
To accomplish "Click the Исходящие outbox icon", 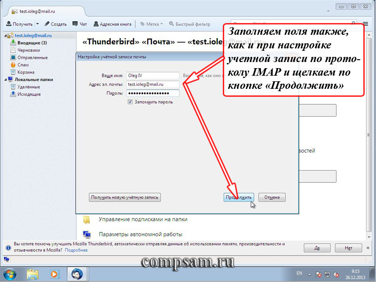I will coord(13,94).
